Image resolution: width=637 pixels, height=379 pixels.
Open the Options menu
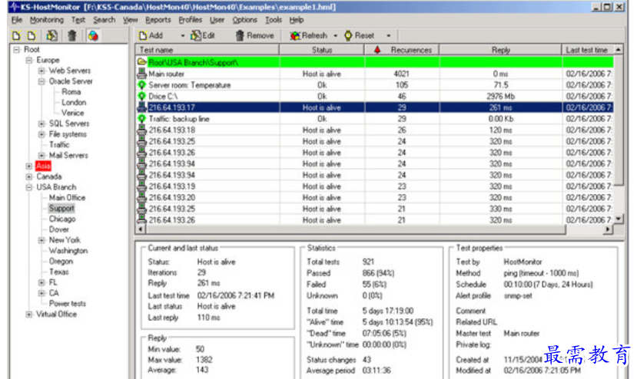click(x=244, y=20)
